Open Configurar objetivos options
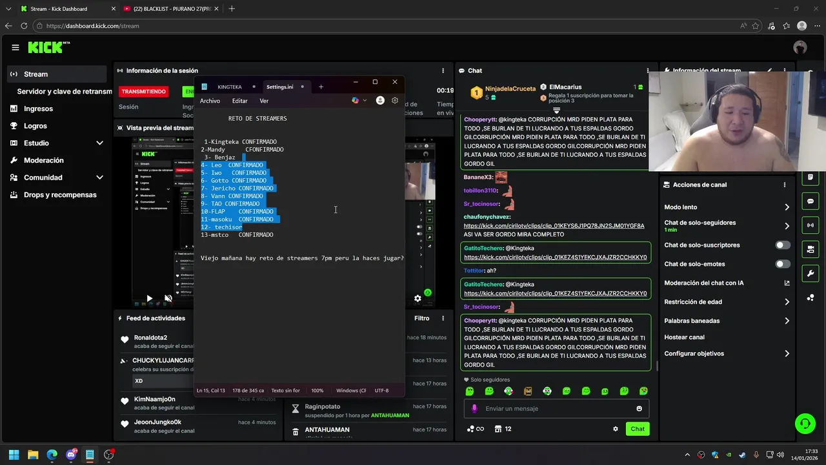Viewport: 826px width, 465px height. pos(787,354)
